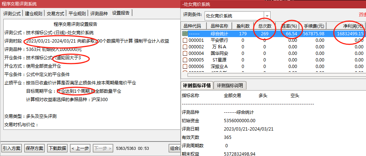Select the ST星源 row
The image size is (366, 156).
click(274, 60)
